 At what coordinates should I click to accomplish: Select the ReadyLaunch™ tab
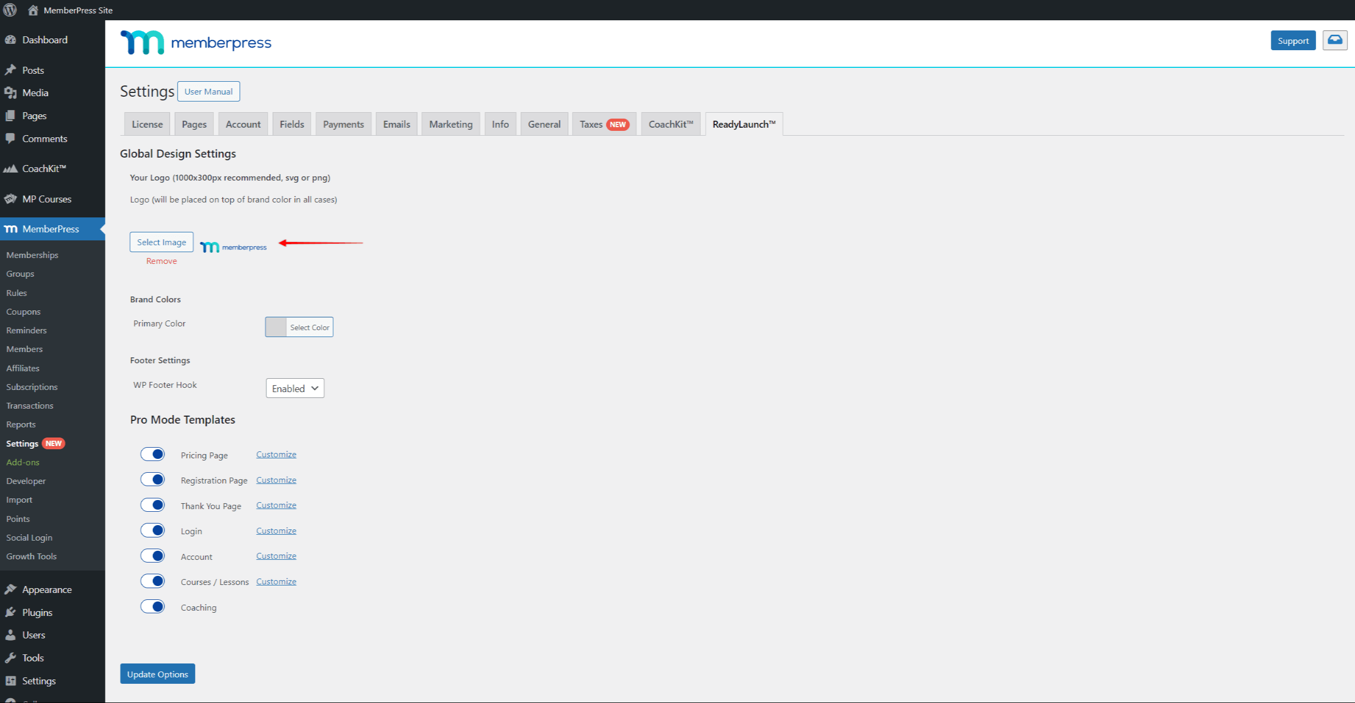coord(744,124)
